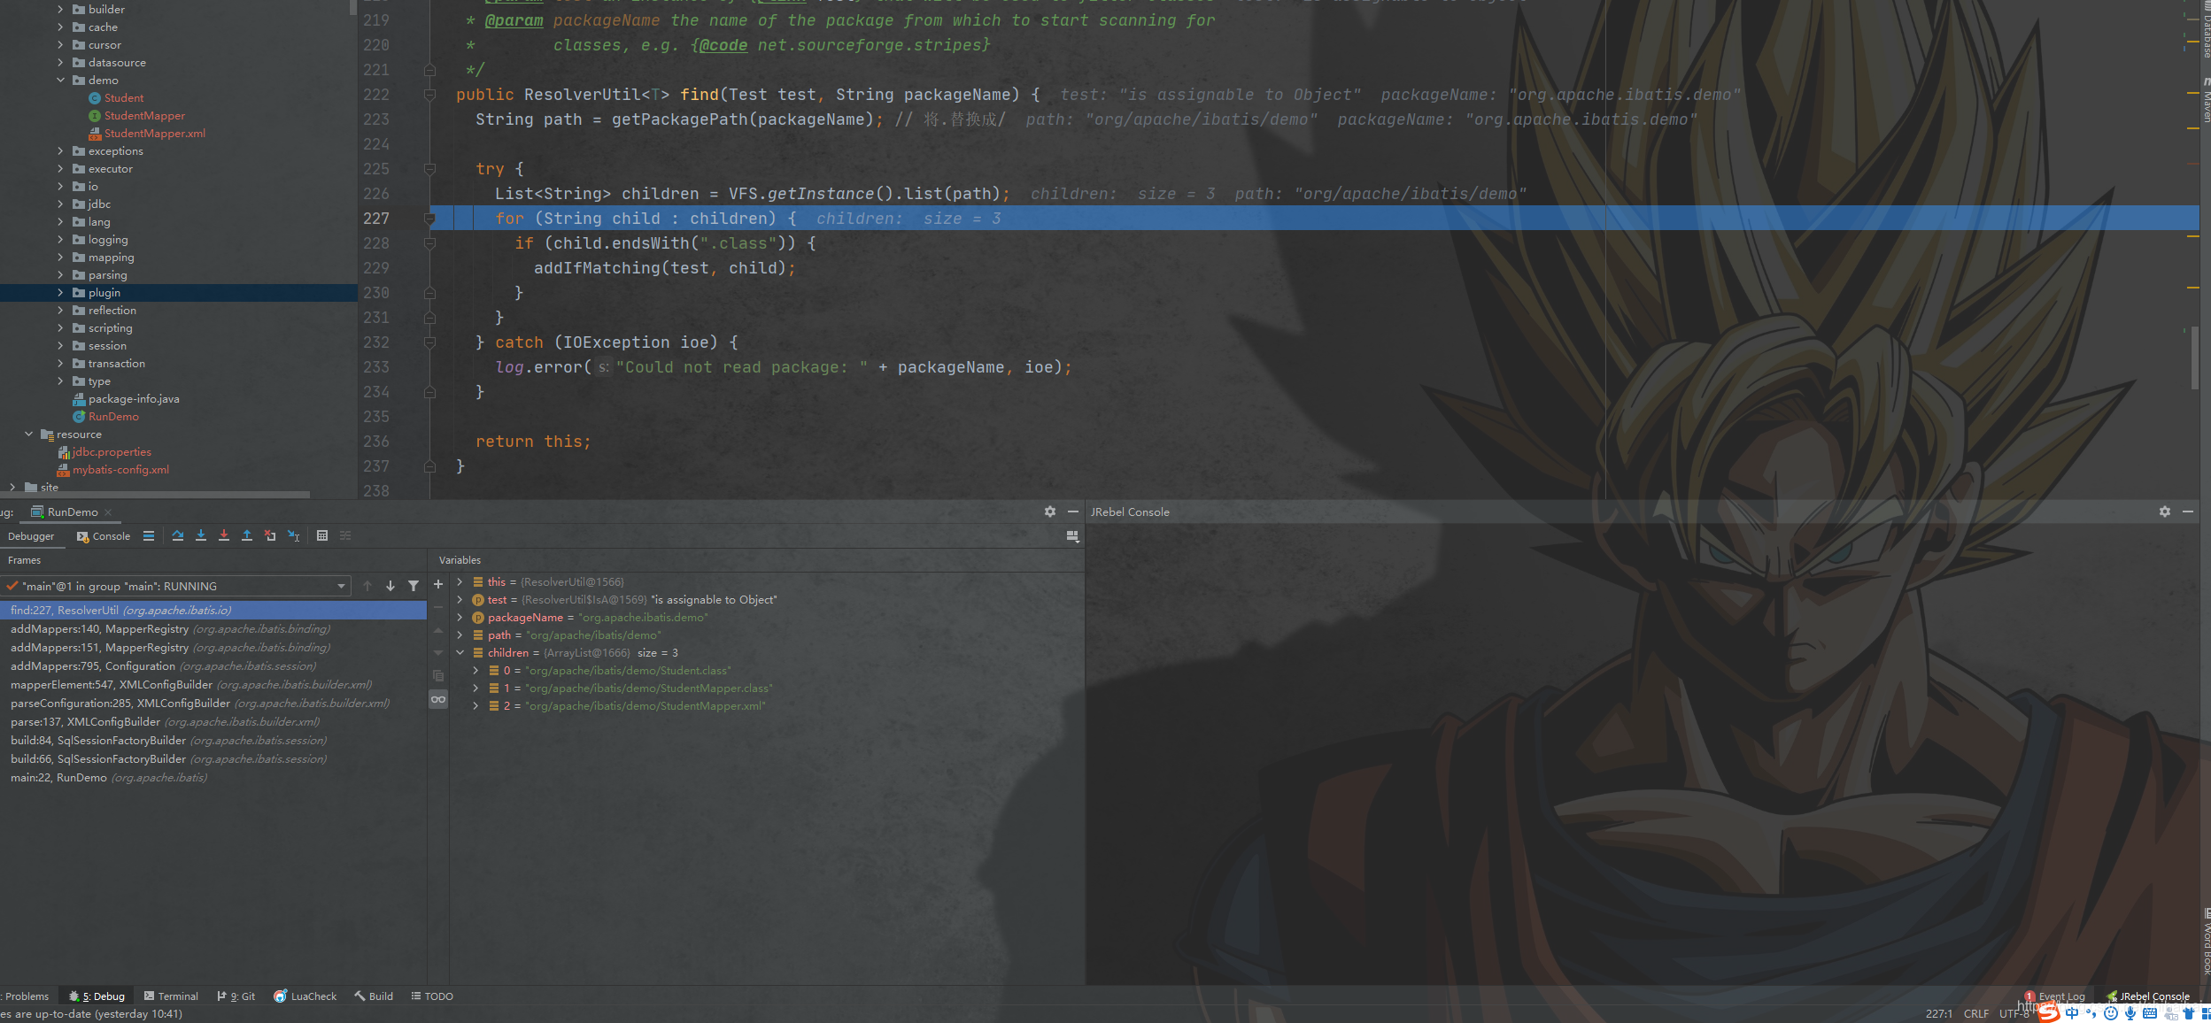2211x1023 pixels.
Task: Add new watch with plus icon
Action: tap(438, 584)
